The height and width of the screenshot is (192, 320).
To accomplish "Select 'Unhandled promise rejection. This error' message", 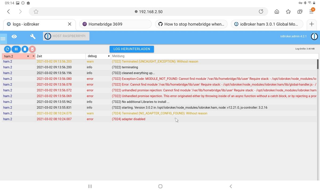I will (214, 96).
